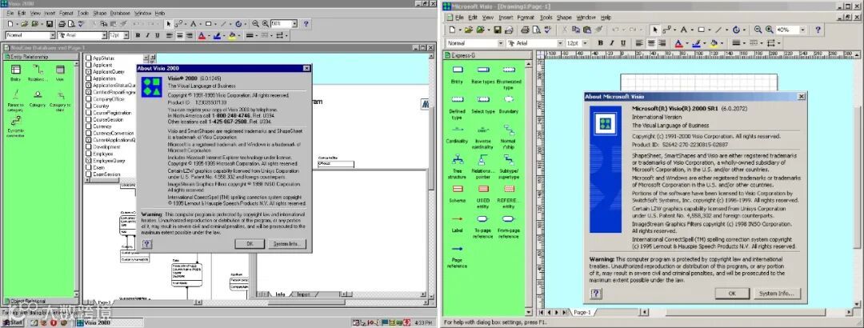This screenshot has width=864, height=328.
Task: Uncheck ApplicantQuery checkbox in table list
Action: pyautogui.click(x=88, y=72)
